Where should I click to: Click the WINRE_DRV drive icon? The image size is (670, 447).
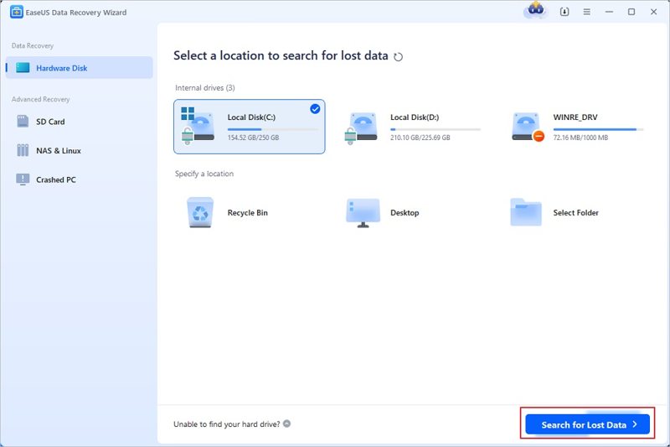(x=528, y=127)
